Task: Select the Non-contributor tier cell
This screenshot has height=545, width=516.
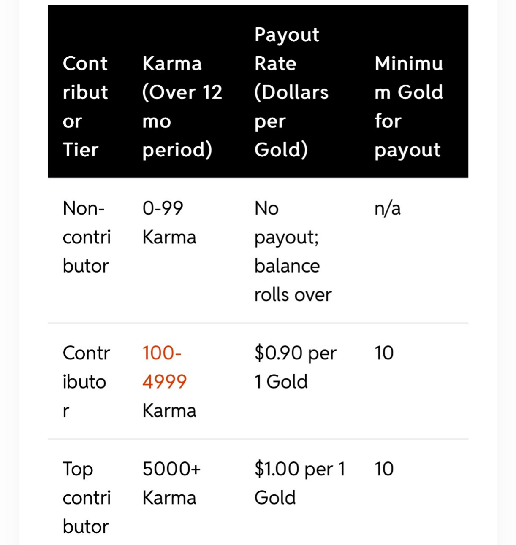Action: [87, 237]
